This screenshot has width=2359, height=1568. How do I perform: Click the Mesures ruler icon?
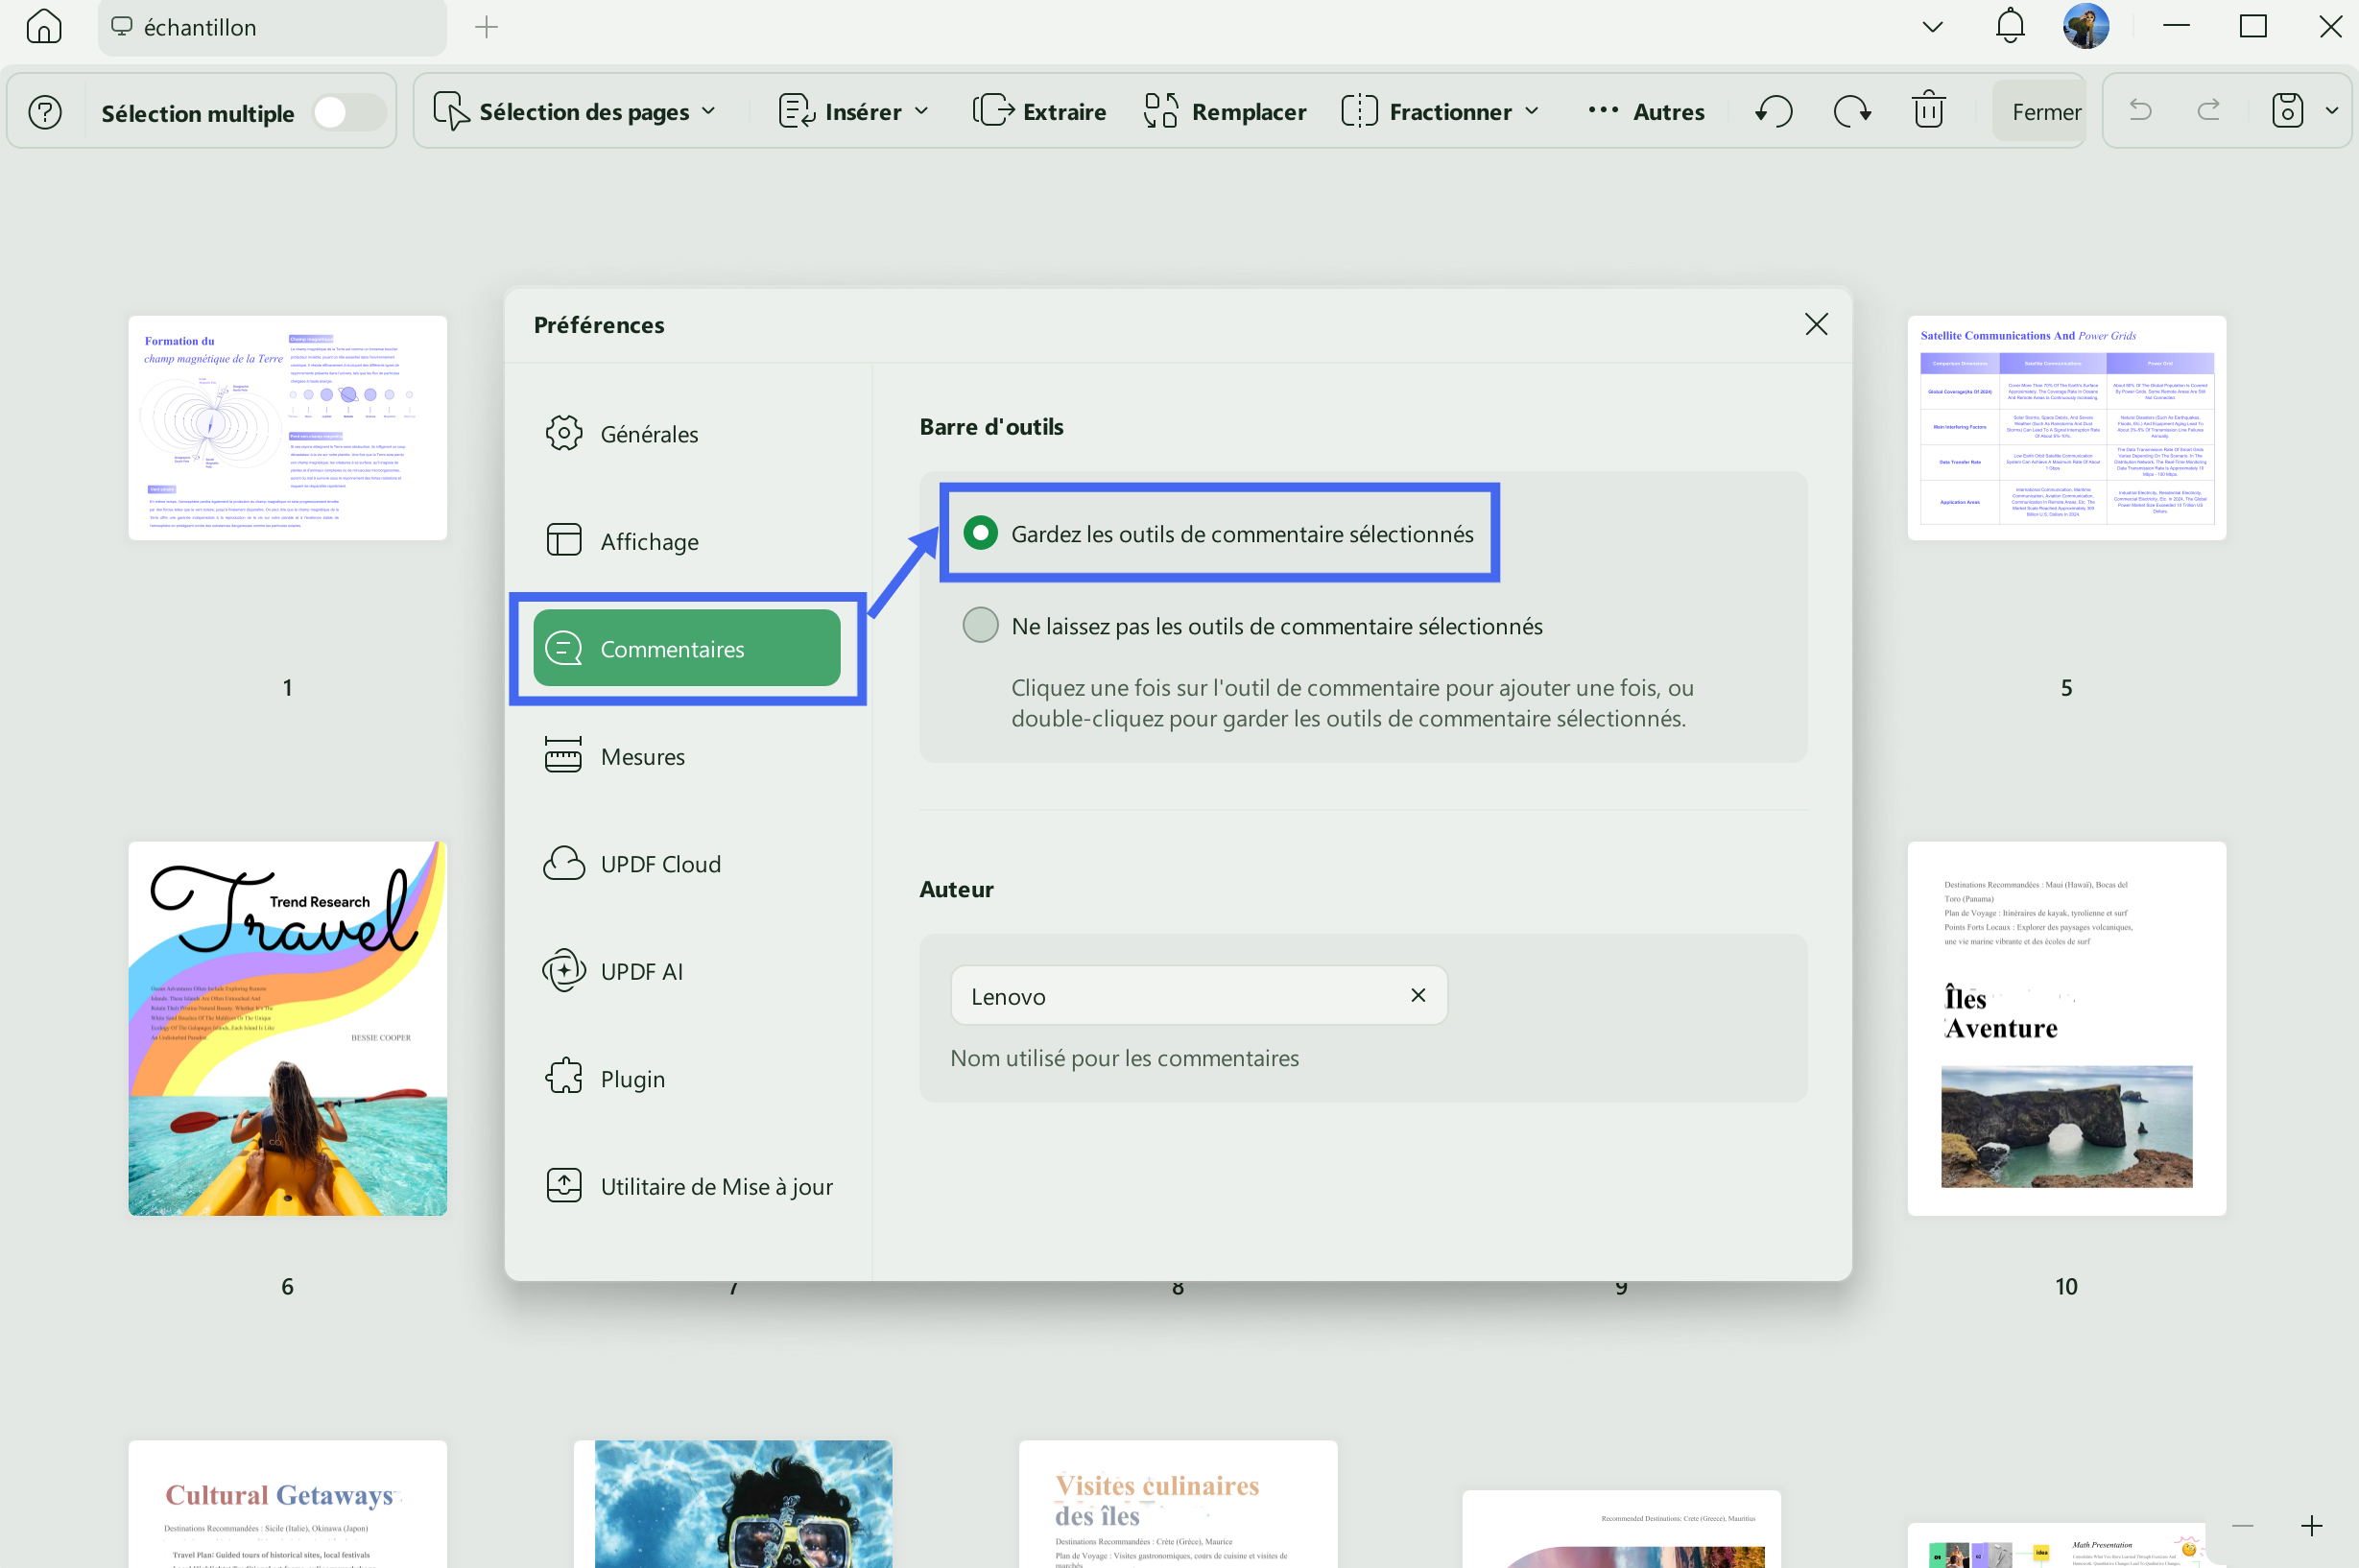click(563, 756)
